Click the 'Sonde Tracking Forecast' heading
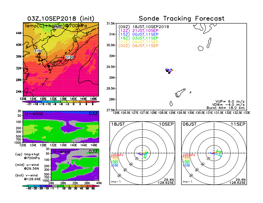Image resolution: width=263 pixels, height=203 pixels. tap(182, 19)
